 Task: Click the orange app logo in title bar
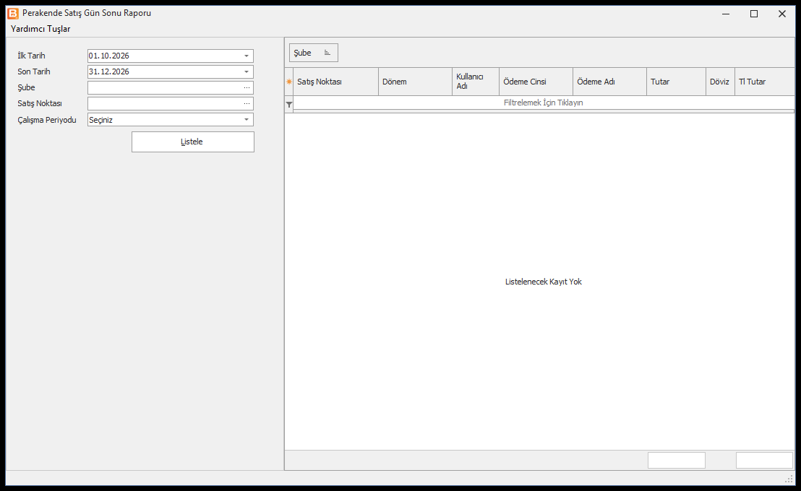[x=13, y=13]
